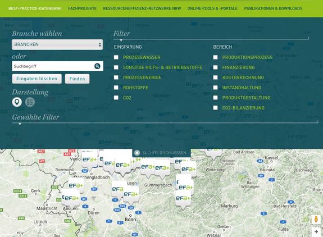Switch to list view icon
323x237 pixels.
point(30,102)
